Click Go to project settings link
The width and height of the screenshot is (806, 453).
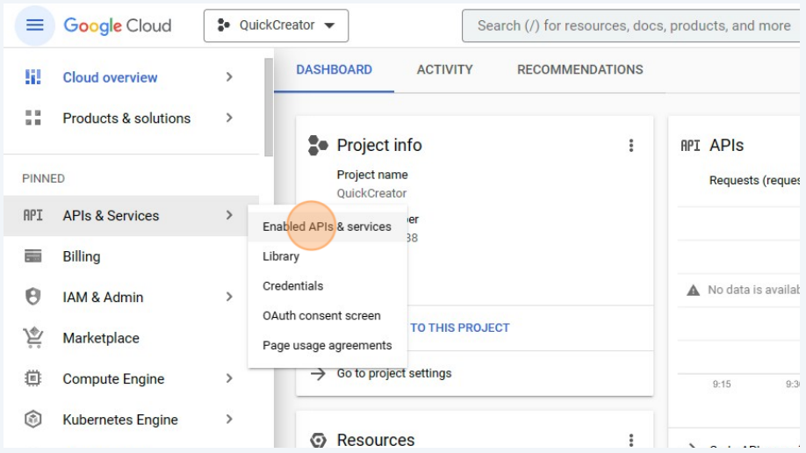[x=393, y=373]
